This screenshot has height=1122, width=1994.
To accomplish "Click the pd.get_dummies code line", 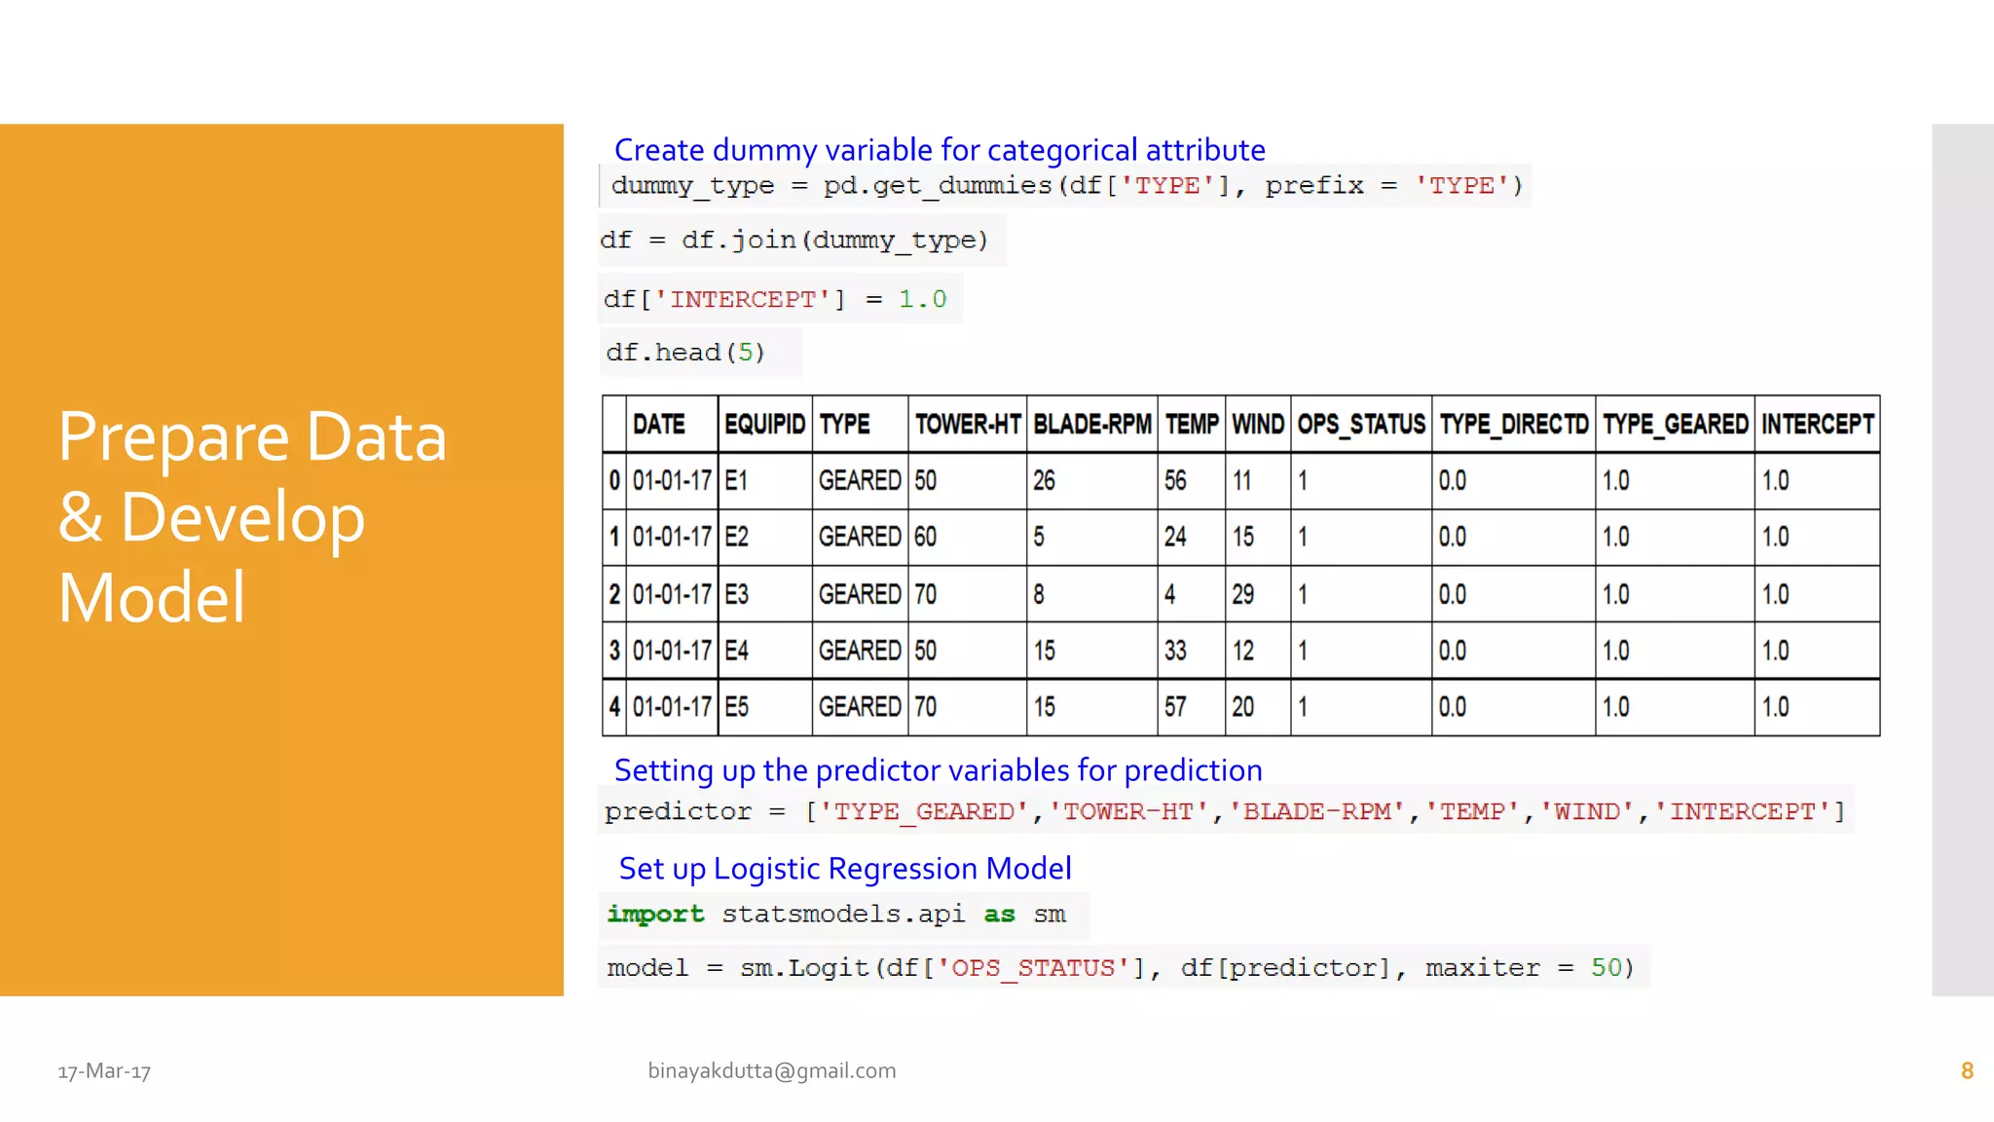I will [1066, 186].
